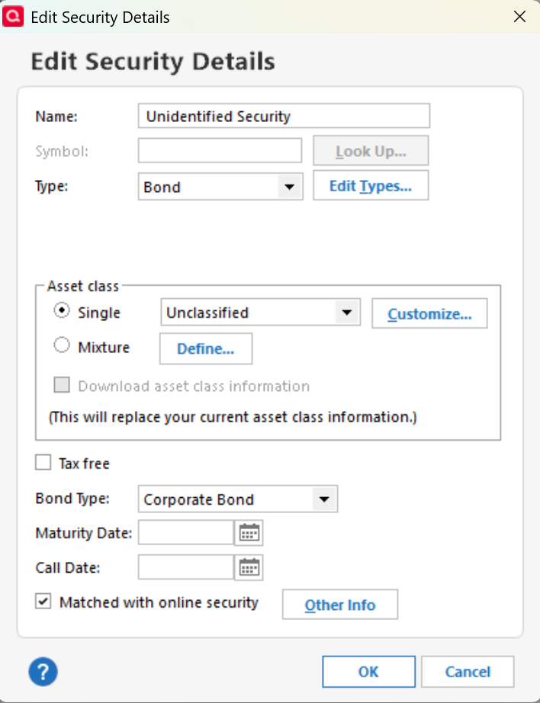Expand the Unclassified asset class dropdown
This screenshot has width=540, height=703.
tap(346, 313)
